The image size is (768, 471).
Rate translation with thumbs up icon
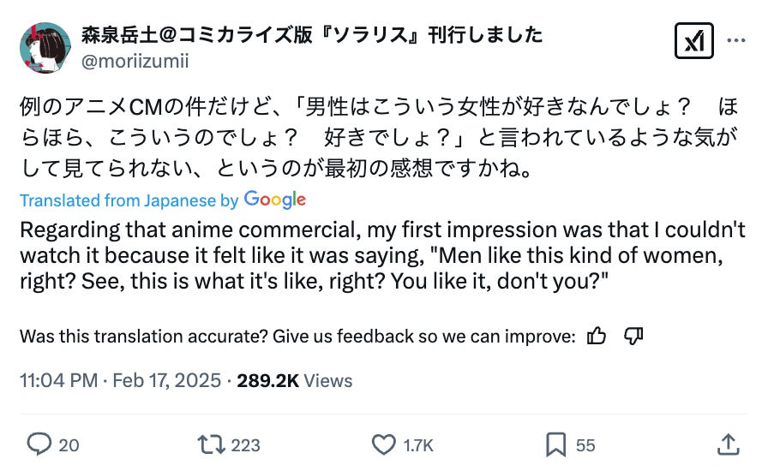(x=597, y=337)
